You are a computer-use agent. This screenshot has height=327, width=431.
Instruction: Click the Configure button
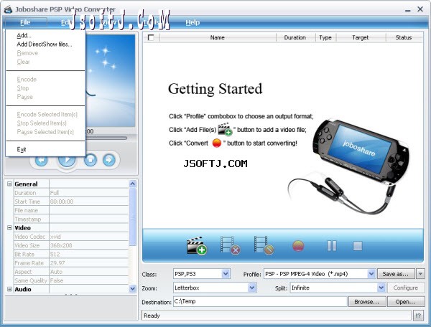click(x=406, y=288)
